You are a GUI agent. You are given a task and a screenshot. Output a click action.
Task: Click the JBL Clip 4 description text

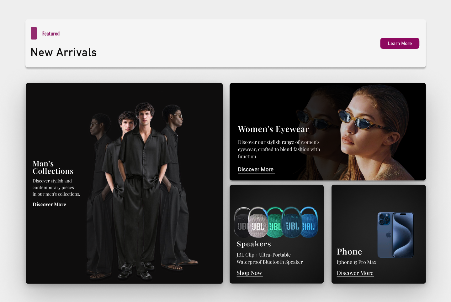click(x=270, y=258)
